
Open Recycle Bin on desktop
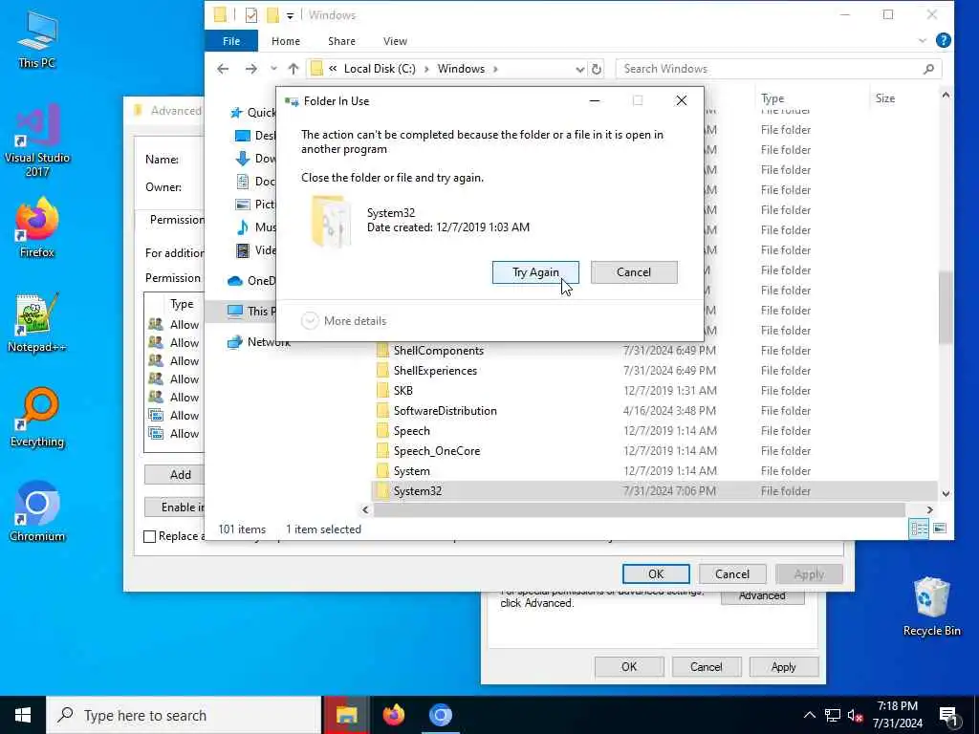coord(931,606)
